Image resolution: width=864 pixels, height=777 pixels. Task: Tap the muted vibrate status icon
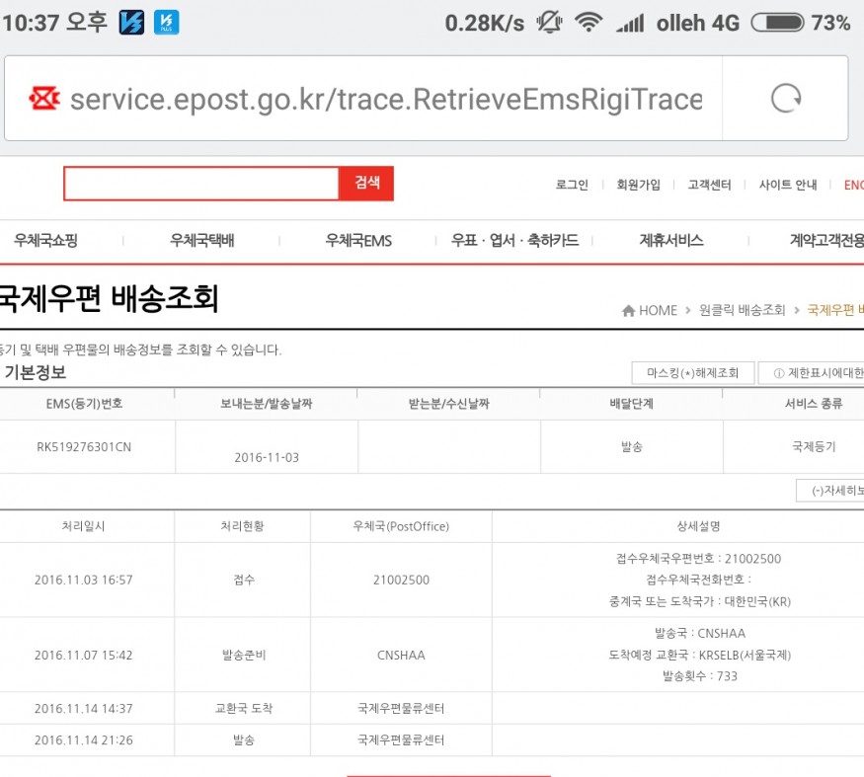(549, 23)
